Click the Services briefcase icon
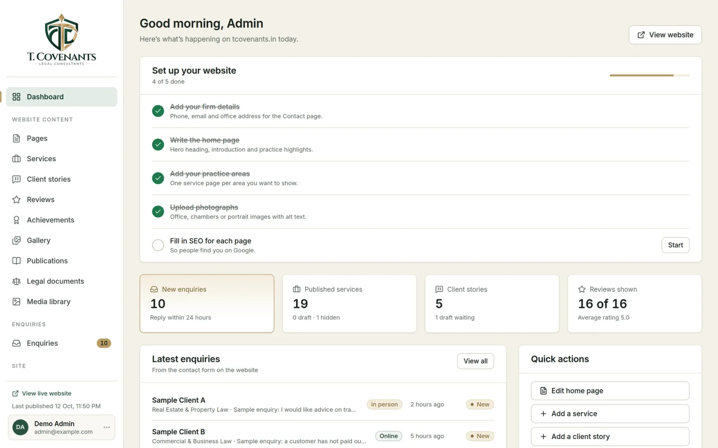This screenshot has width=718, height=448. coord(17,159)
